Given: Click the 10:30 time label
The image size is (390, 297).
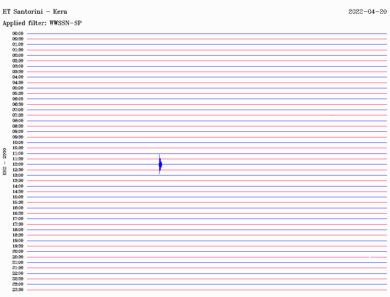Looking at the screenshot, I should tap(18, 148).
